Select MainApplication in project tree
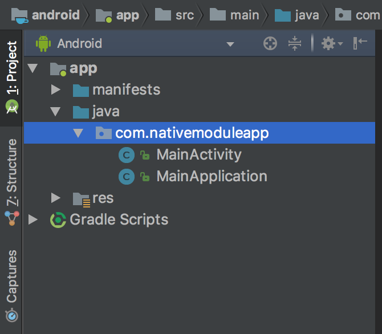 pos(212,176)
